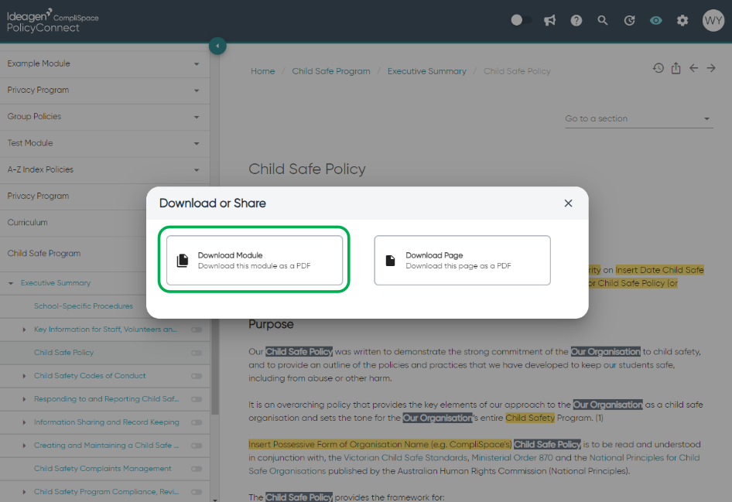Navigate forward using the right arrow icon
The width and height of the screenshot is (732, 502).
point(711,68)
